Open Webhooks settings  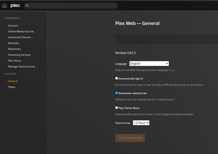point(14,49)
